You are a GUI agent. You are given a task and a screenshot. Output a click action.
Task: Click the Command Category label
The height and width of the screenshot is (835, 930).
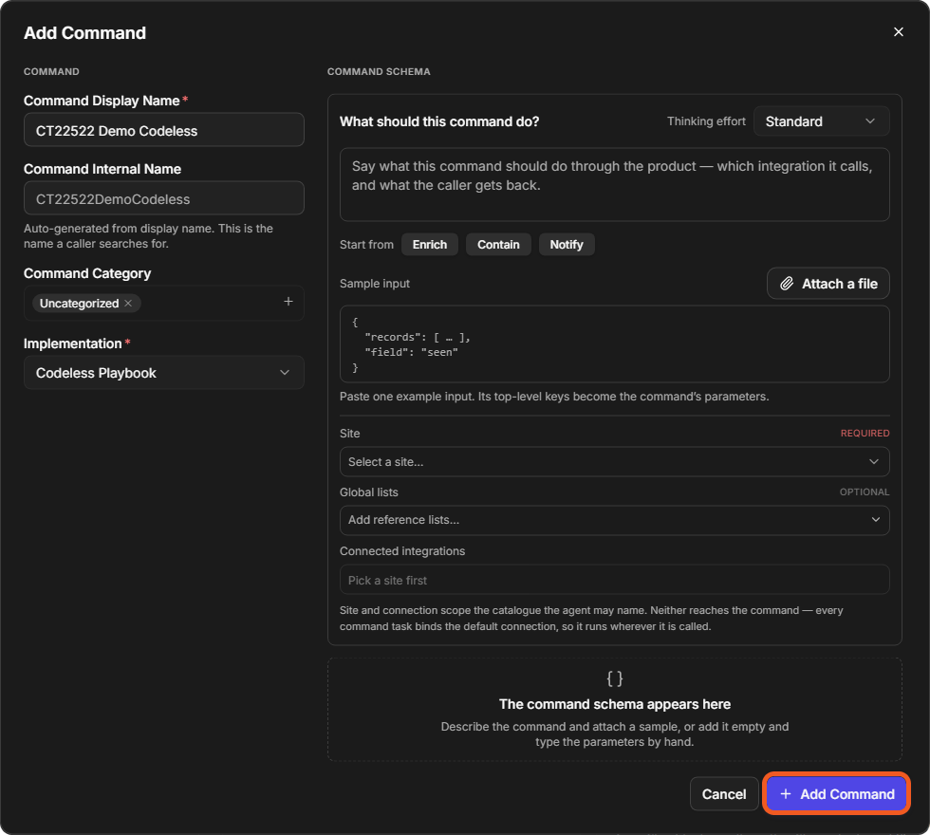point(87,273)
